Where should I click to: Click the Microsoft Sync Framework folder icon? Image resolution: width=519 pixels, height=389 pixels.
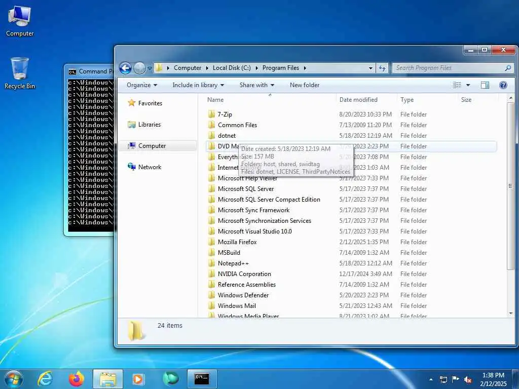point(211,210)
